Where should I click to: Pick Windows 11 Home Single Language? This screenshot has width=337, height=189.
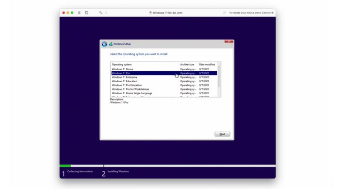click(x=165, y=93)
